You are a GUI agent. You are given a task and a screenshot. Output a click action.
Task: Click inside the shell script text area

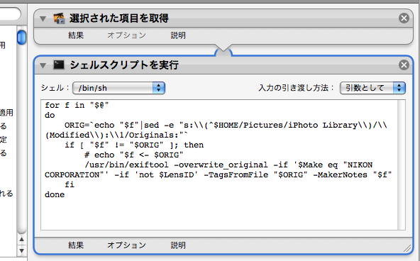(219, 165)
